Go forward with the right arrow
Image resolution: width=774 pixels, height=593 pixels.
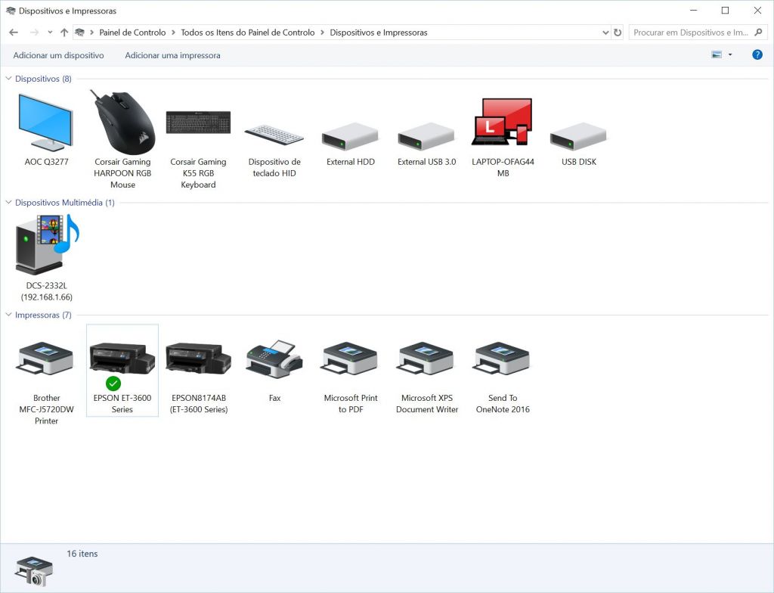pyautogui.click(x=34, y=33)
